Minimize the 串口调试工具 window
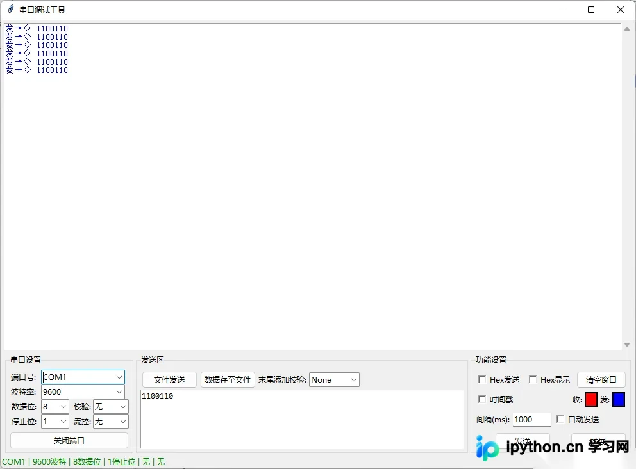Image resolution: width=636 pixels, height=469 pixels. [x=562, y=10]
